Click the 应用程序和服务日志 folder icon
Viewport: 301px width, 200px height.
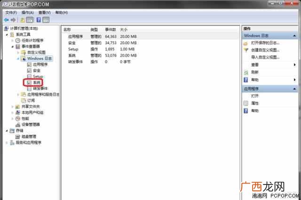[x=24, y=94]
